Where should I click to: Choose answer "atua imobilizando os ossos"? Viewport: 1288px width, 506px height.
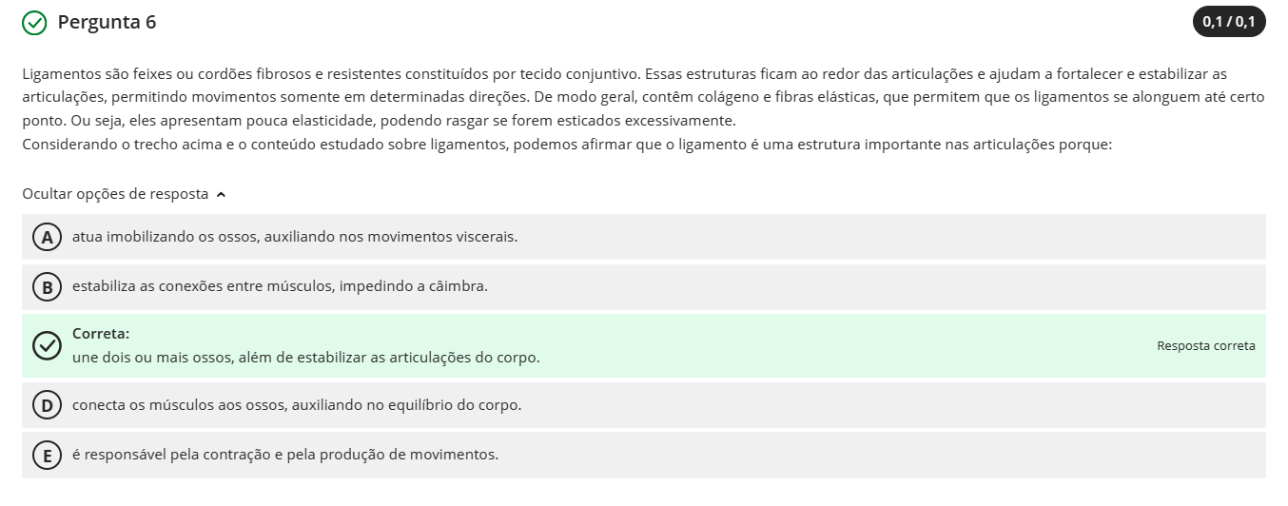tap(295, 237)
